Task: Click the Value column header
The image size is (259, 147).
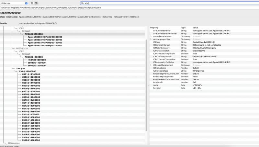Action: click(195, 28)
